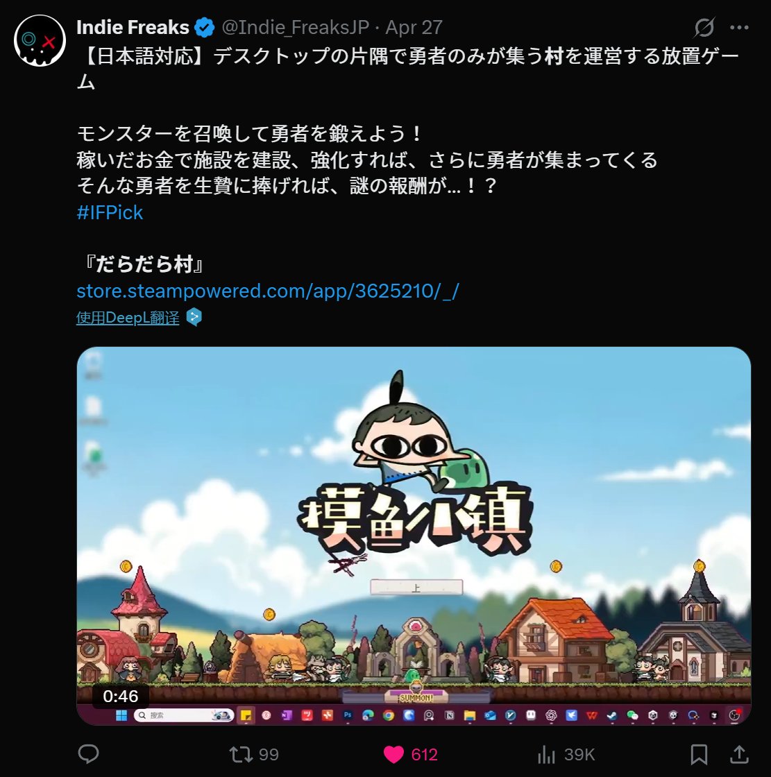The width and height of the screenshot is (771, 777).
Task: Open the store.steampowered.com app link
Action: [x=268, y=291]
